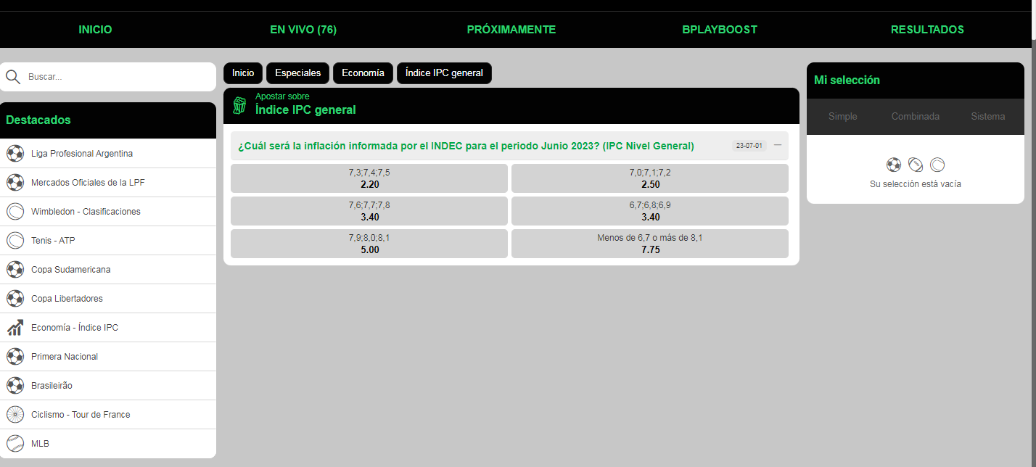Viewport: 1036px width, 467px height.
Task: Click the tennis ball icon for Wimbledon - Clasificaciones
Action: click(x=15, y=212)
